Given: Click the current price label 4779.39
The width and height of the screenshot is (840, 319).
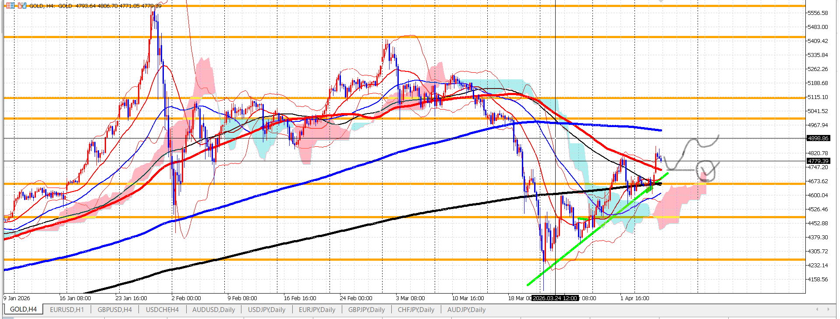Looking at the screenshot, I should coord(818,161).
